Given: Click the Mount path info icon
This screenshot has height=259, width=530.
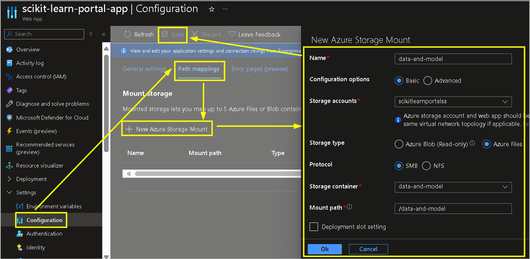Looking at the screenshot, I should (349, 206).
